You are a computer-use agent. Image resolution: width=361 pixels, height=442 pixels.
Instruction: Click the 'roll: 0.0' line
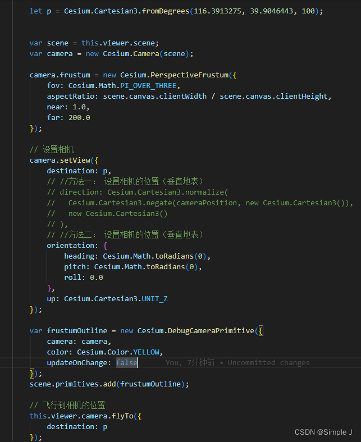tap(84, 278)
